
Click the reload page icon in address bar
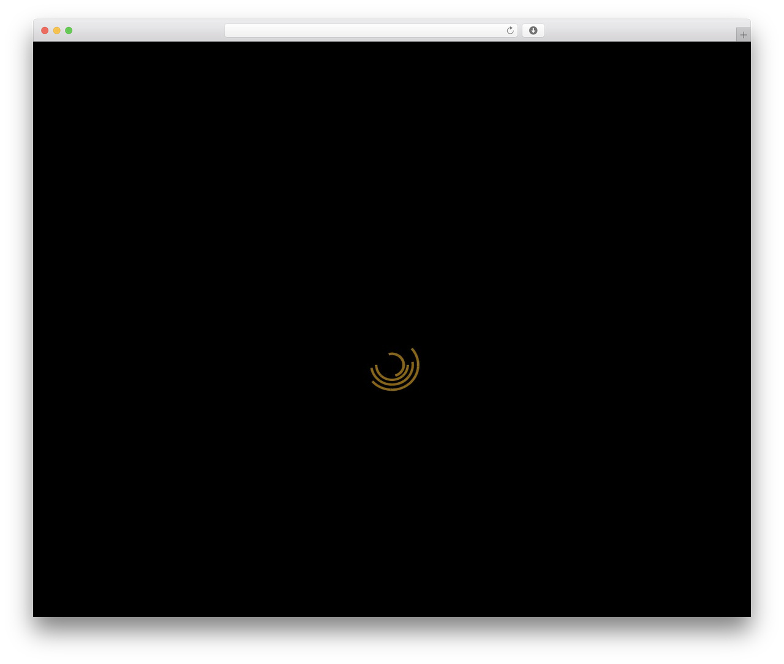point(510,31)
